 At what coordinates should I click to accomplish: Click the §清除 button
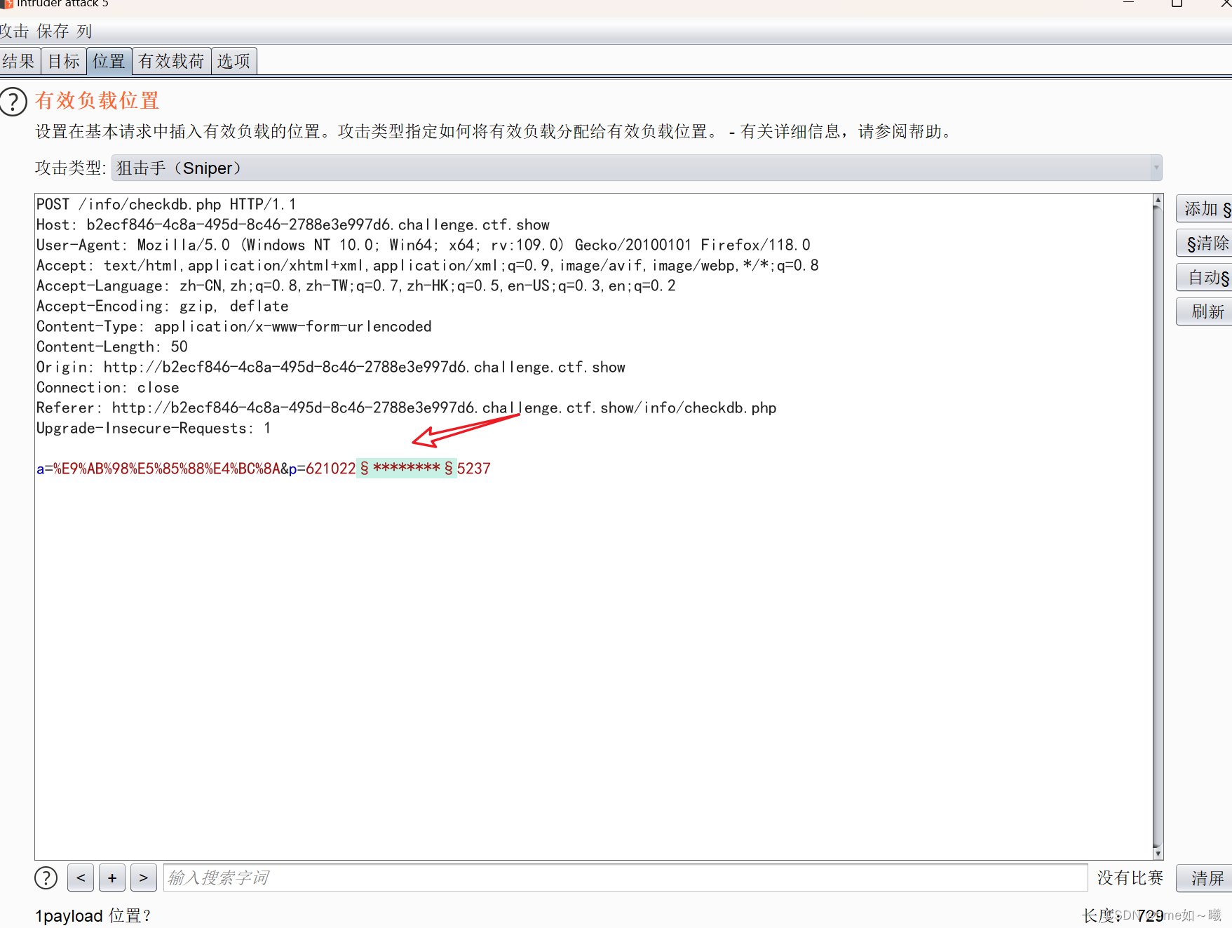[x=1204, y=243]
